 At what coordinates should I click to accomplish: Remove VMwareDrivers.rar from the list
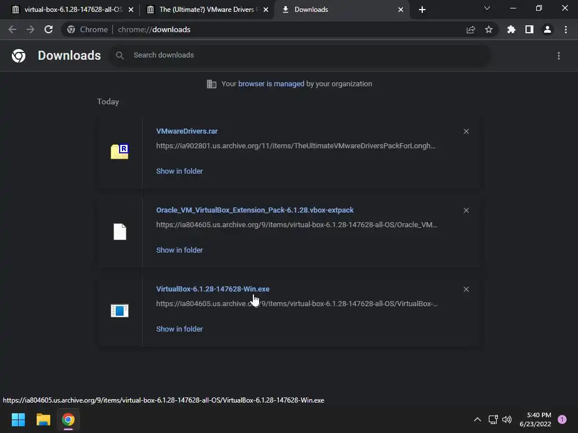[x=466, y=131]
